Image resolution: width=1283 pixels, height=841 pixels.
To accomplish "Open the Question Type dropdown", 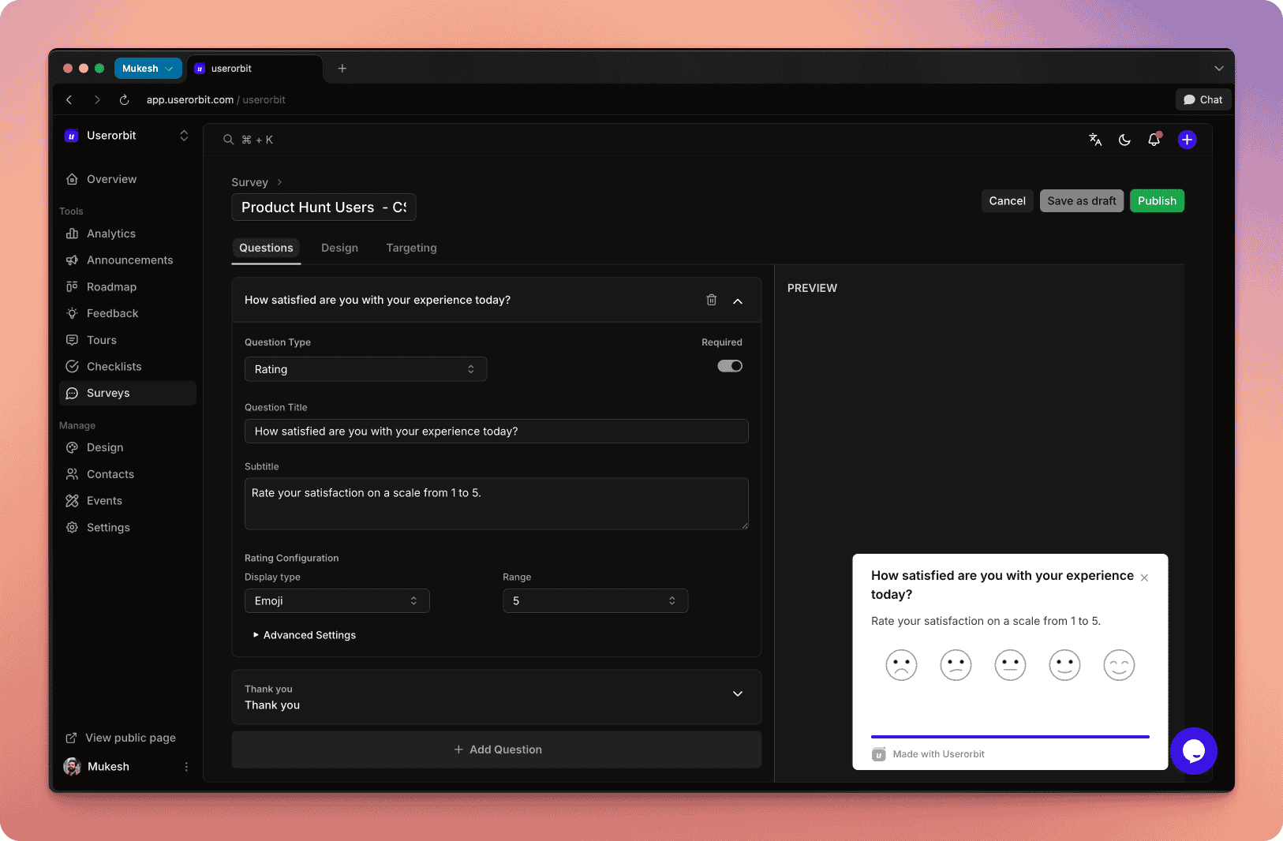I will 365,369.
